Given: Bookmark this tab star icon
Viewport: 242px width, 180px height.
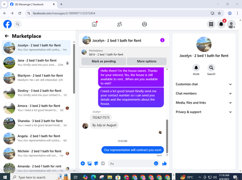Looking at the screenshot, I should pyautogui.click(x=219, y=13).
